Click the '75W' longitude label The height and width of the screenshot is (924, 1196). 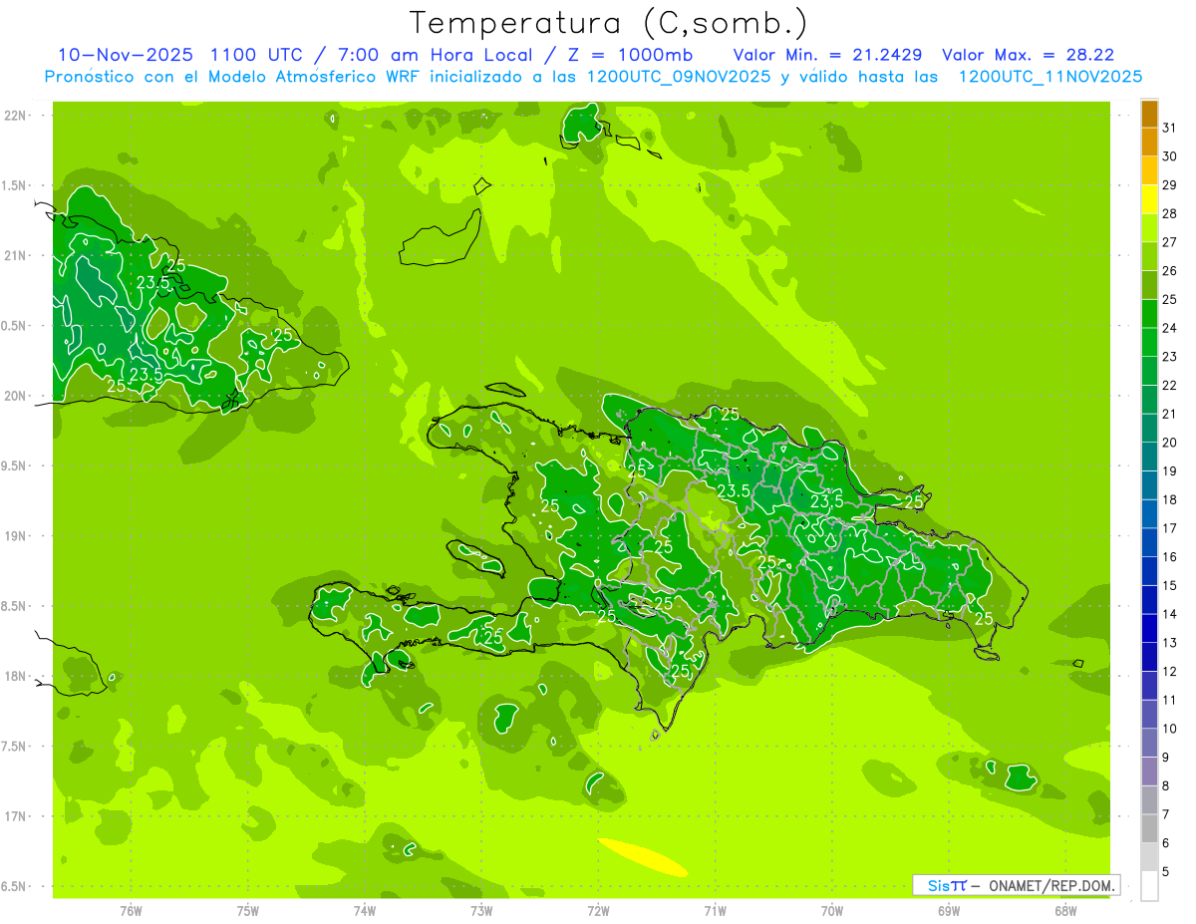(248, 910)
